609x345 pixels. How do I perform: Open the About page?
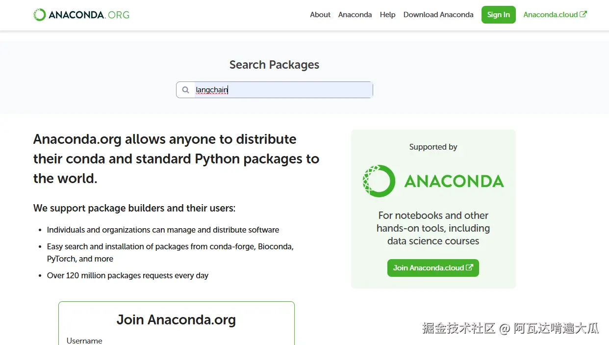(x=320, y=15)
